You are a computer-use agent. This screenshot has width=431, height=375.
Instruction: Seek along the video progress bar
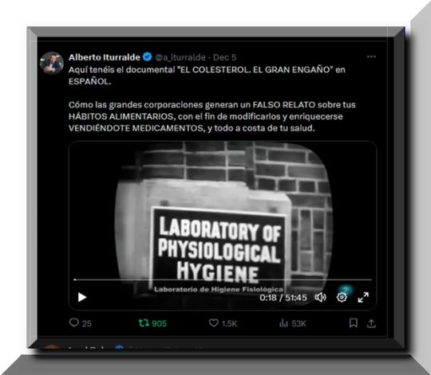click(x=223, y=280)
